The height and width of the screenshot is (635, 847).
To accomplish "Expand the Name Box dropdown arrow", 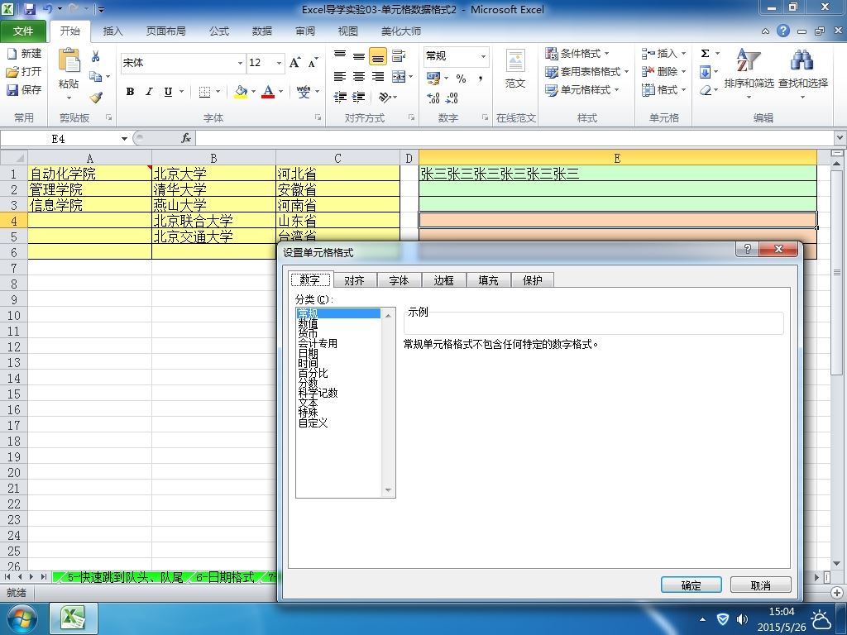I will pyautogui.click(x=124, y=139).
